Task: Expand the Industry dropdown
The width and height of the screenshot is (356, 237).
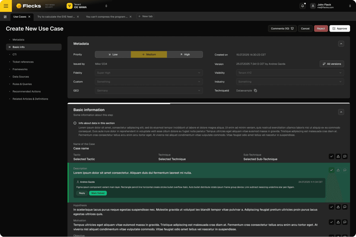Action: pyautogui.click(x=290, y=82)
